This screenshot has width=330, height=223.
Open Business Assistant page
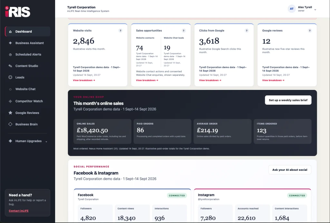(x=28, y=43)
